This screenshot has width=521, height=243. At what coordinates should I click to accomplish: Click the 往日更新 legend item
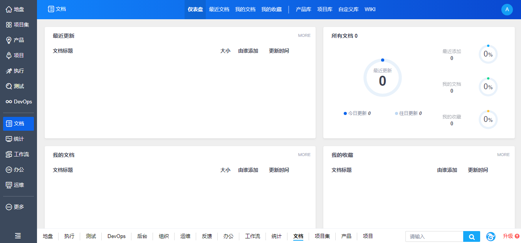click(x=408, y=113)
